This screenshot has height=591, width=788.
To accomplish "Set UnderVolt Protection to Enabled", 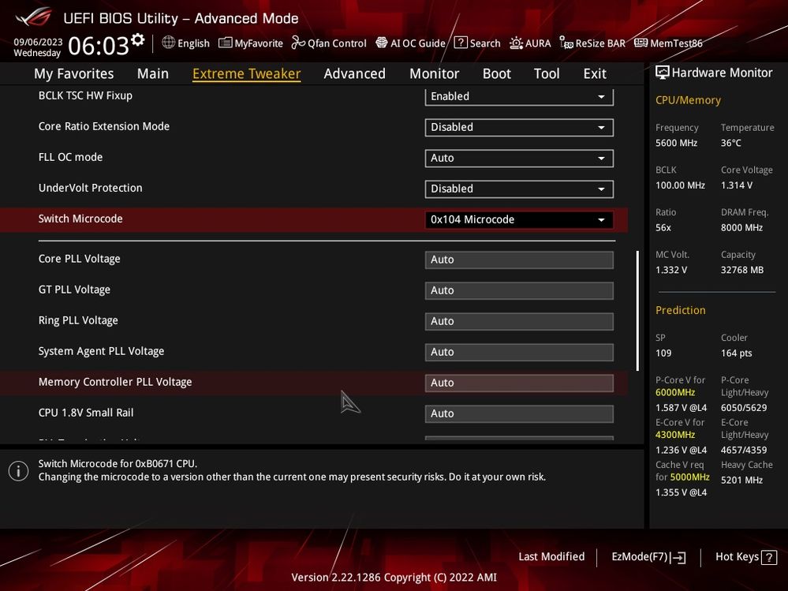I will click(518, 189).
